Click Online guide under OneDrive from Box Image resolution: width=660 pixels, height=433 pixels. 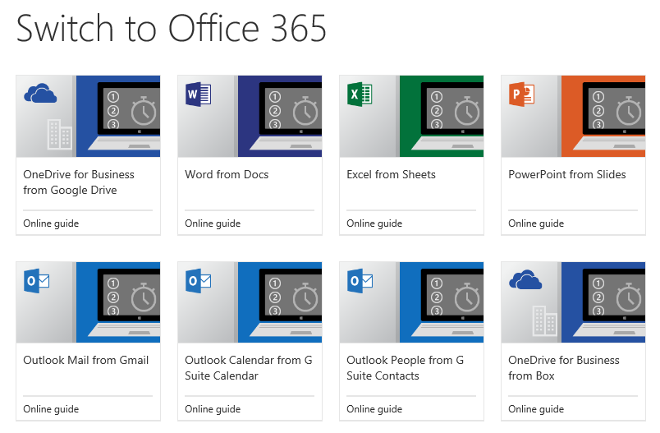click(536, 409)
